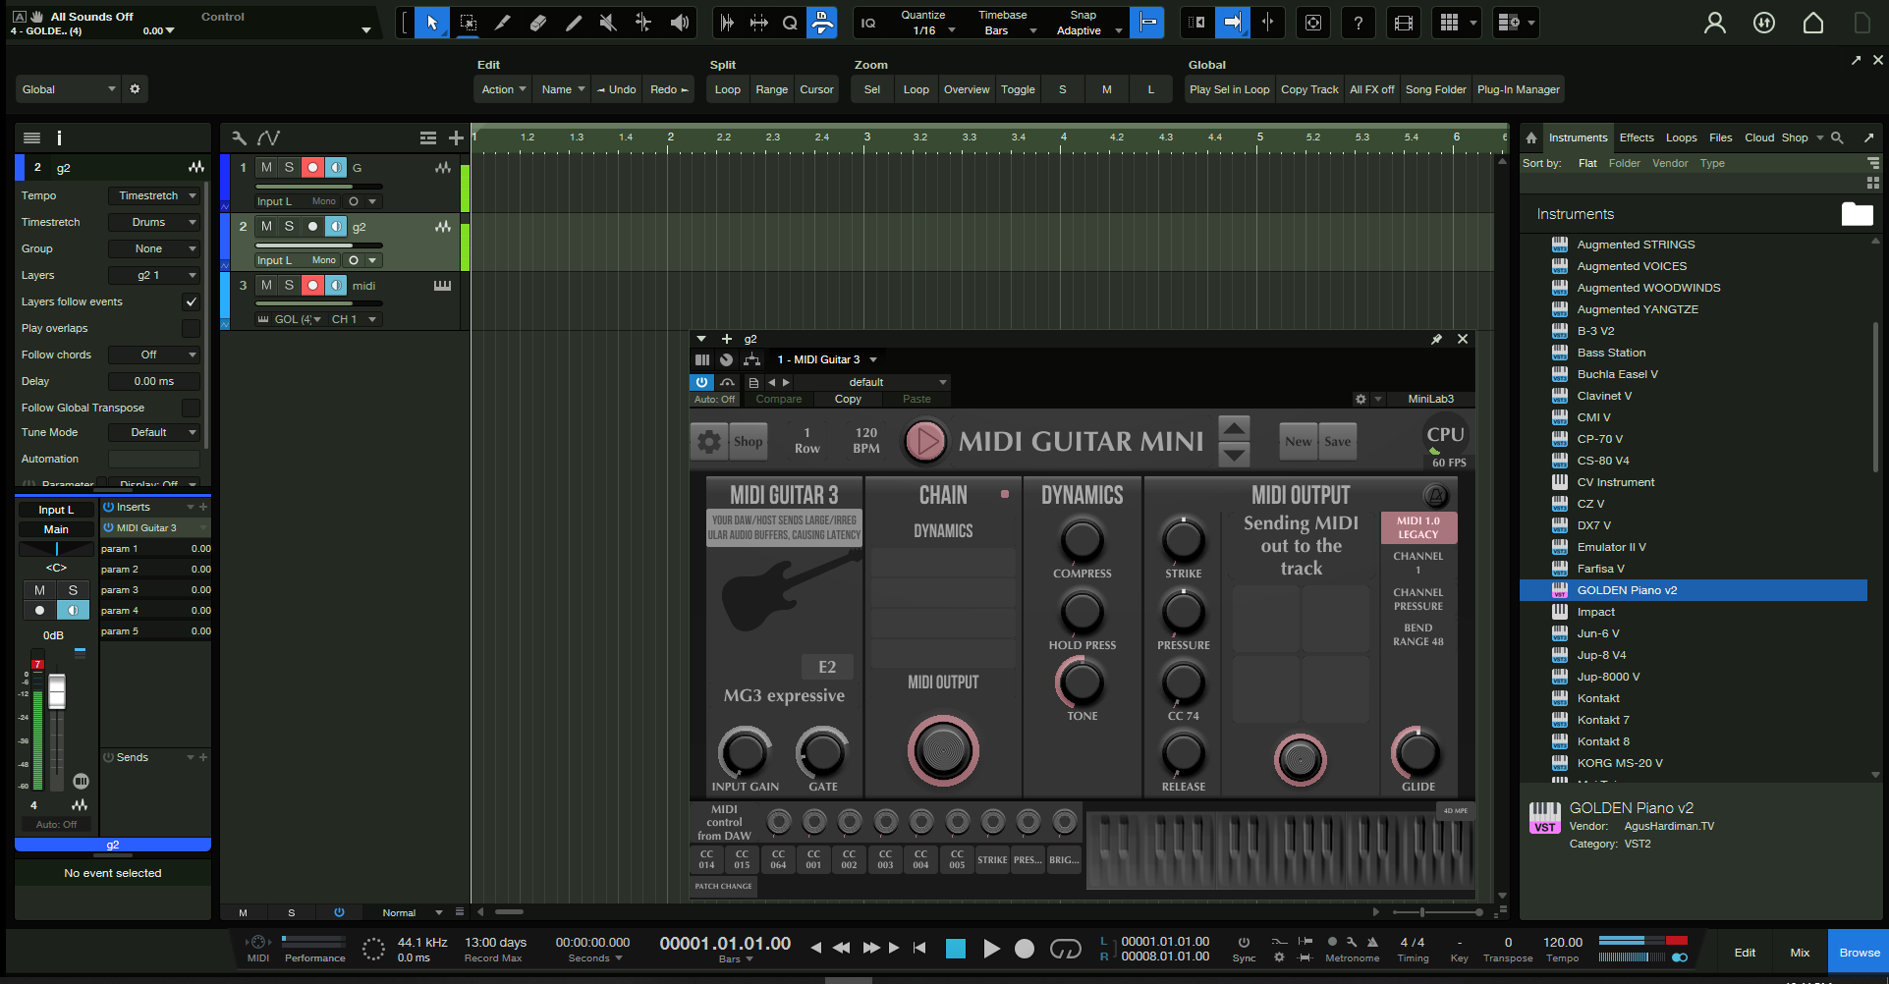
Task: Enable the Layers follow events checkbox
Action: [x=191, y=301]
